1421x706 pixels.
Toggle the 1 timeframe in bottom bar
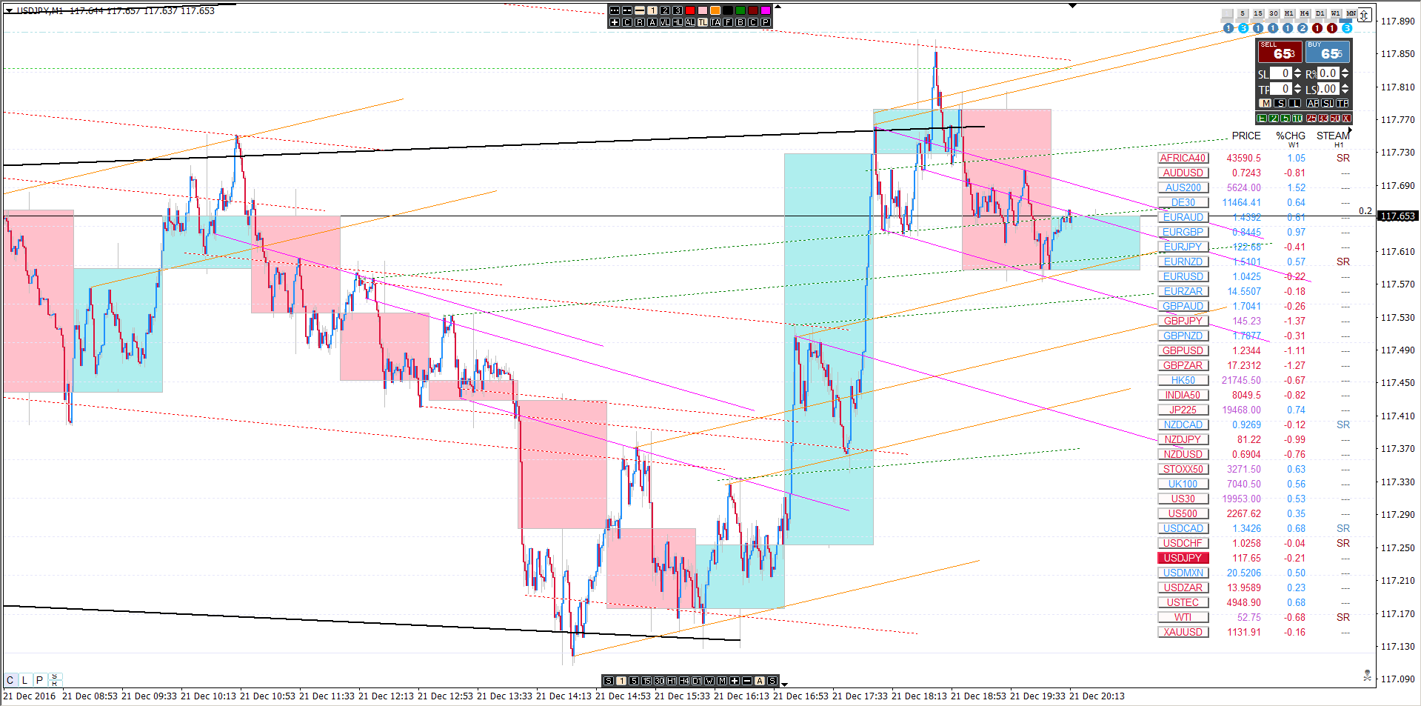(x=621, y=681)
